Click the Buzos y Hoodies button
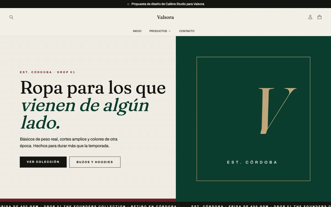This screenshot has height=207, width=331. tap(95, 162)
